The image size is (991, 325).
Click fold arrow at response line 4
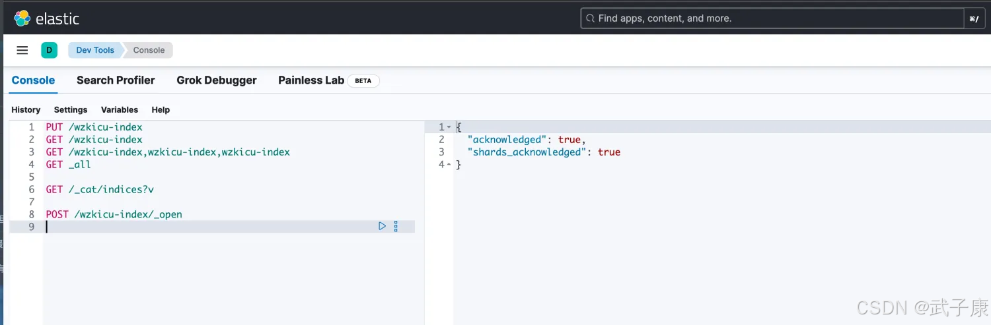point(449,164)
